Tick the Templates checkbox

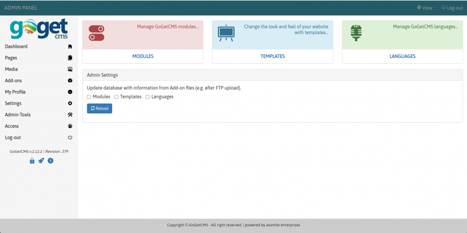[116, 97]
